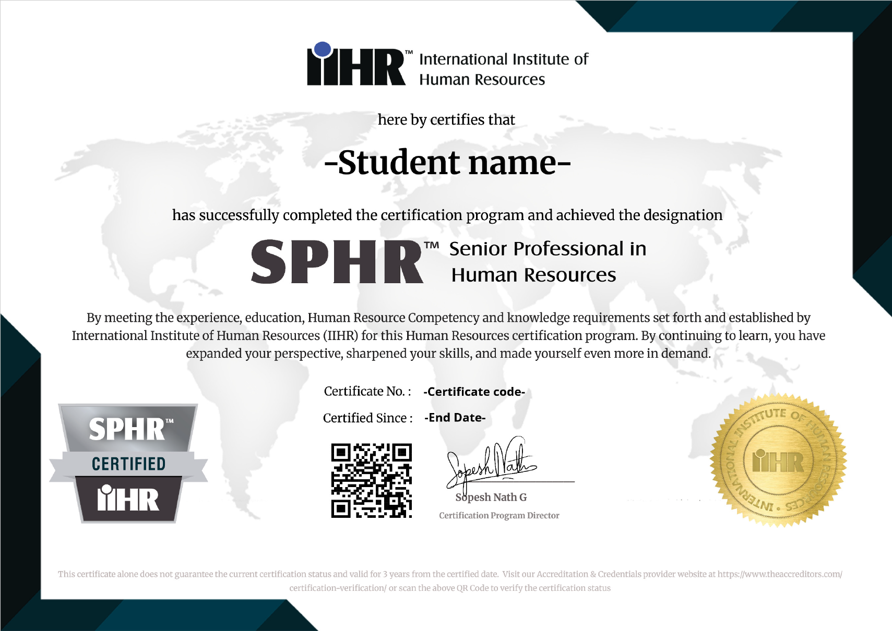The height and width of the screenshot is (631, 892).
Task: Click the 'has successfully completed' sentence
Action: coord(447,215)
